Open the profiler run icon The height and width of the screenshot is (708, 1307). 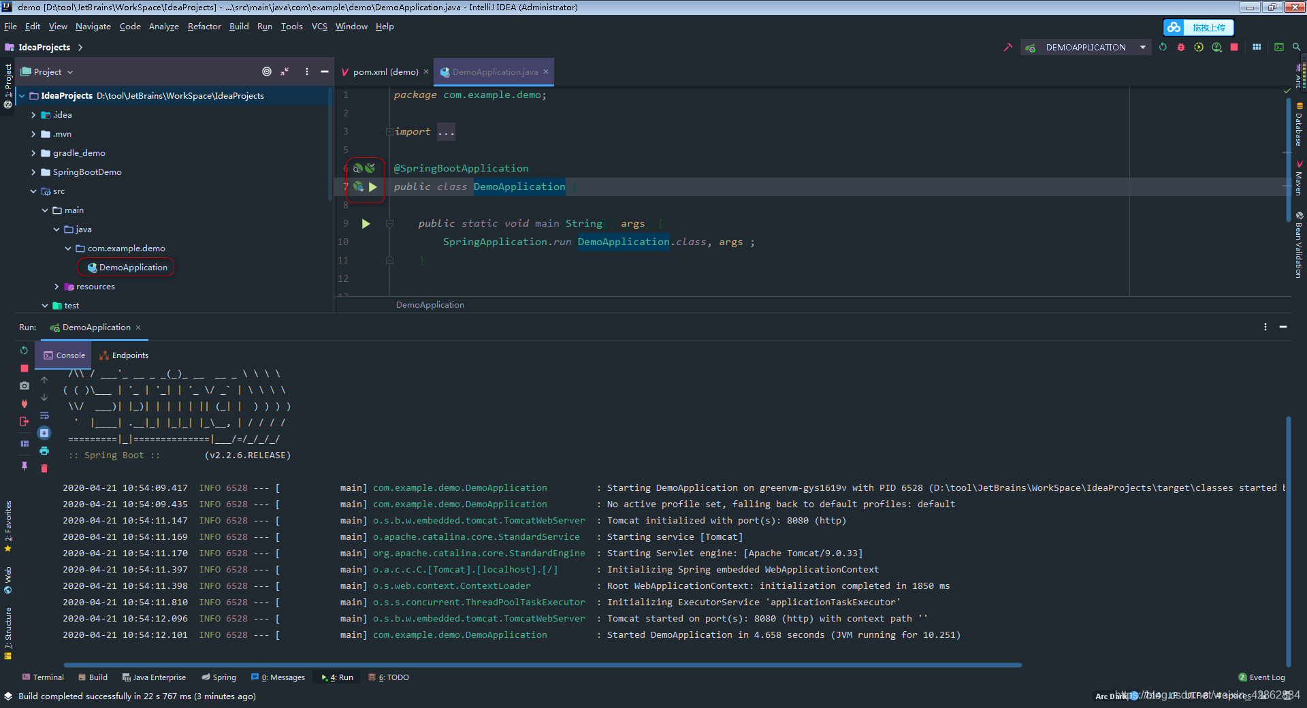(1216, 47)
